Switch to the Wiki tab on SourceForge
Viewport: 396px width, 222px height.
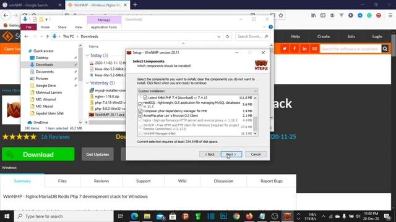click(x=182, y=181)
